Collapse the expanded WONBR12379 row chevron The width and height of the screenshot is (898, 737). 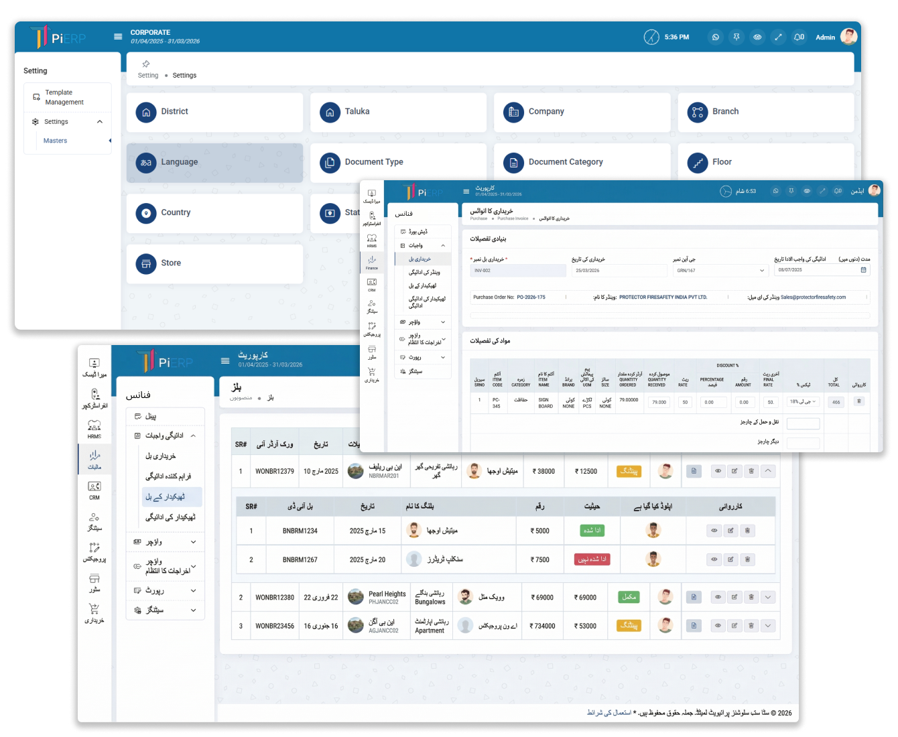pos(768,471)
